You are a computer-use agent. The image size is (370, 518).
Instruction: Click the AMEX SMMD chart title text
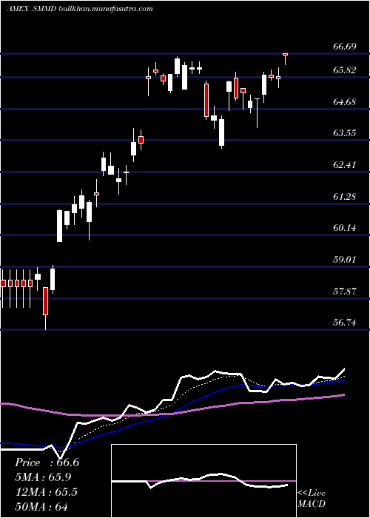[80, 9]
